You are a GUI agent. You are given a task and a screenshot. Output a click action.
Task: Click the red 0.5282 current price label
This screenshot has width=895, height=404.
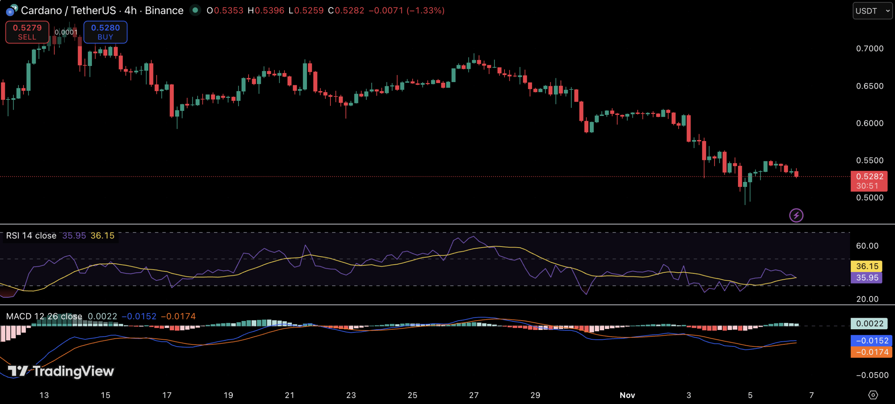click(x=869, y=181)
